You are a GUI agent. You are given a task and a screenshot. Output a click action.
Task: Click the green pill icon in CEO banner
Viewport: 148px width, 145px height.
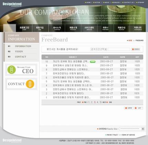click(12, 70)
